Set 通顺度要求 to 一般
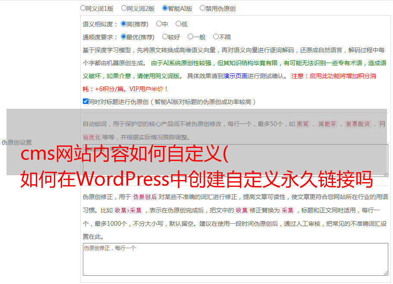 [x=190, y=37]
